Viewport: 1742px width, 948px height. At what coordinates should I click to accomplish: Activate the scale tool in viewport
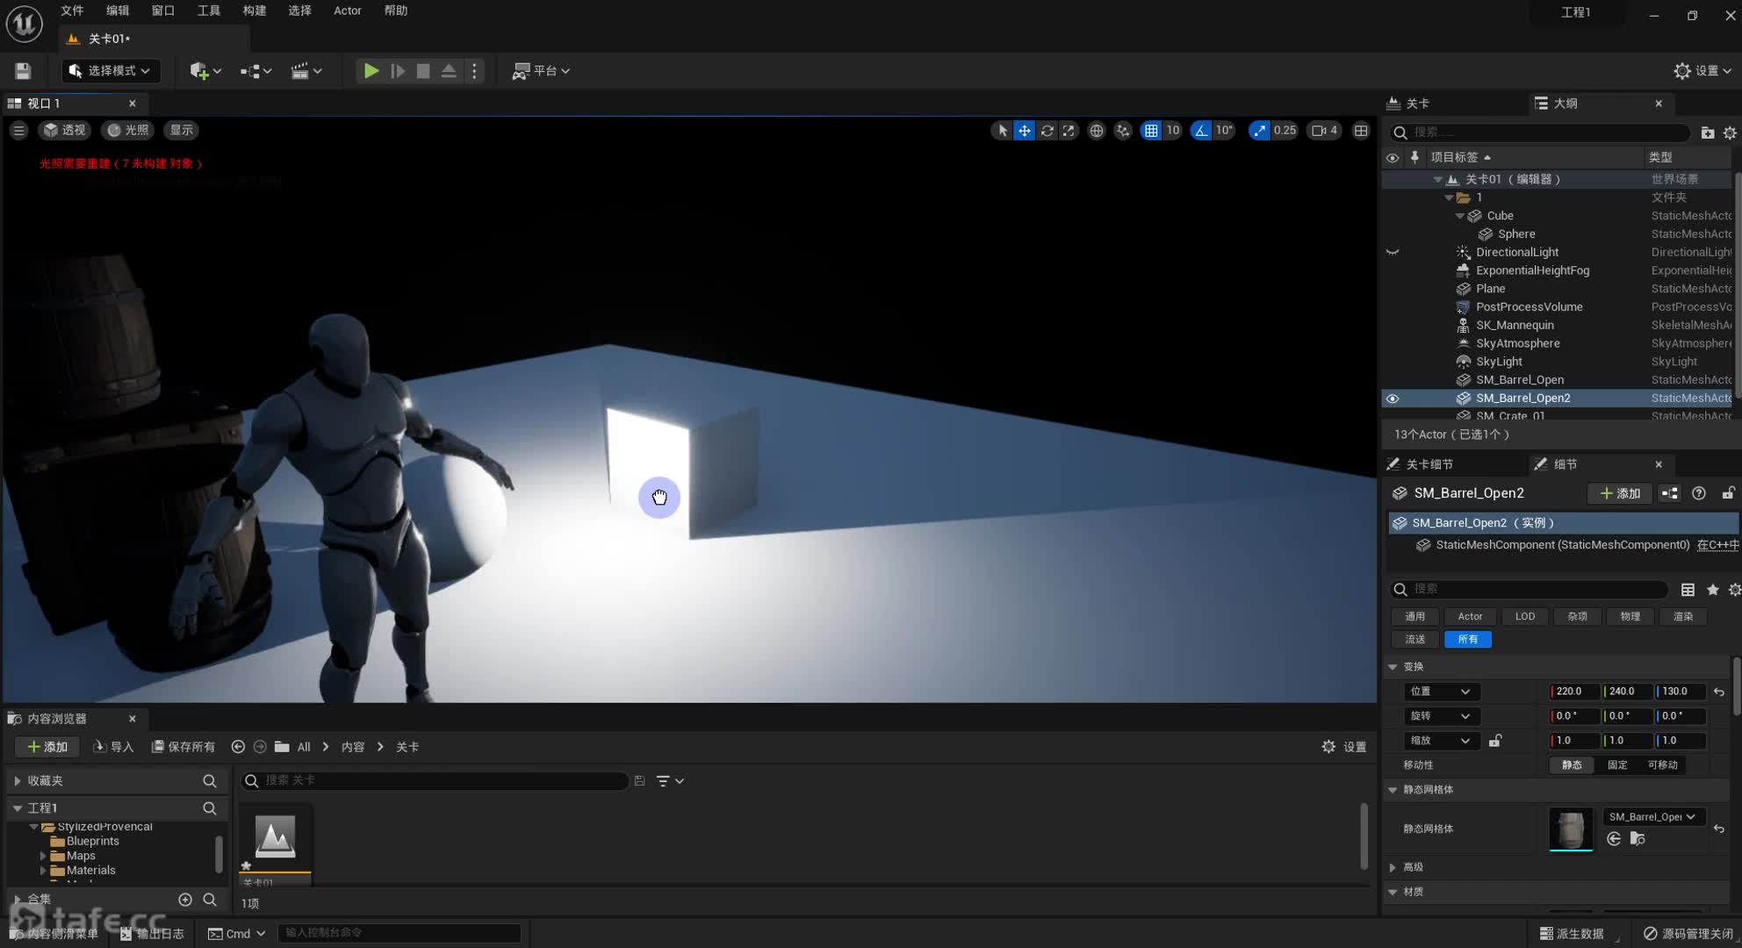pos(1069,131)
